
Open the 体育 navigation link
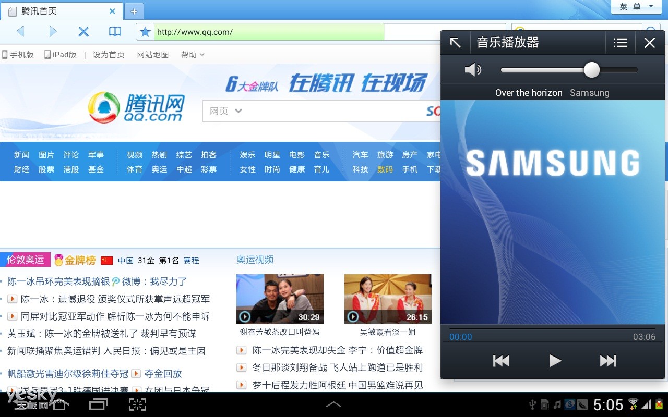(x=134, y=169)
